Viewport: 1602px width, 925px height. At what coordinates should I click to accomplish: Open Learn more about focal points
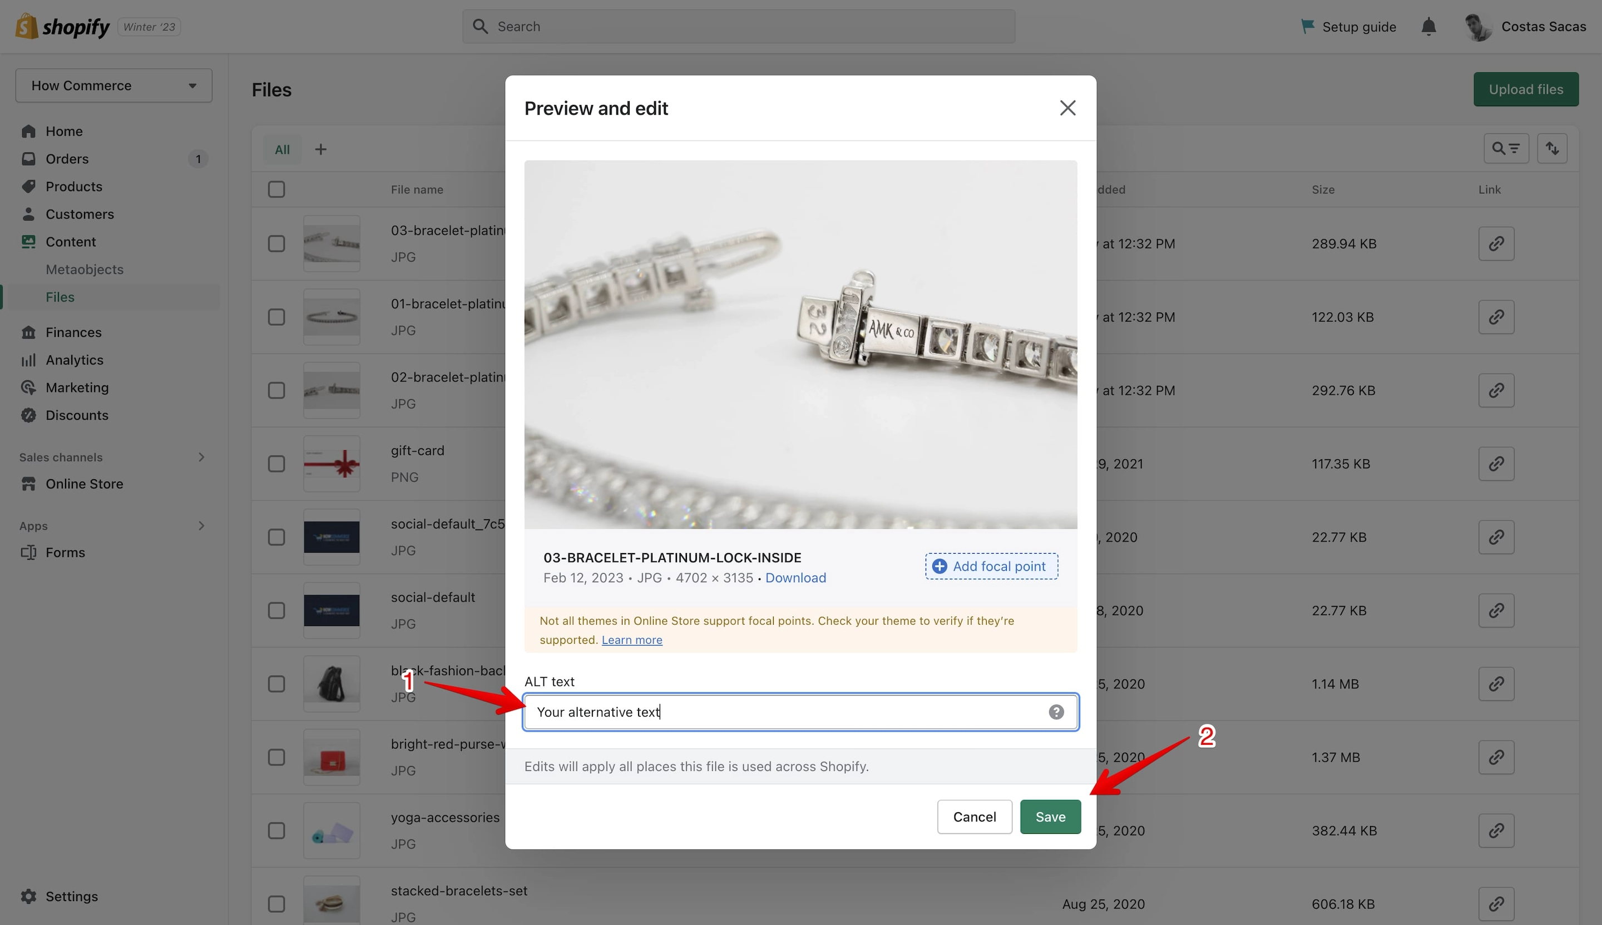(632, 640)
